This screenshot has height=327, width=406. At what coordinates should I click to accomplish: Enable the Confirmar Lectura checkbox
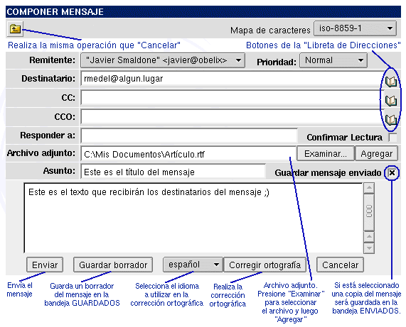pyautogui.click(x=392, y=138)
